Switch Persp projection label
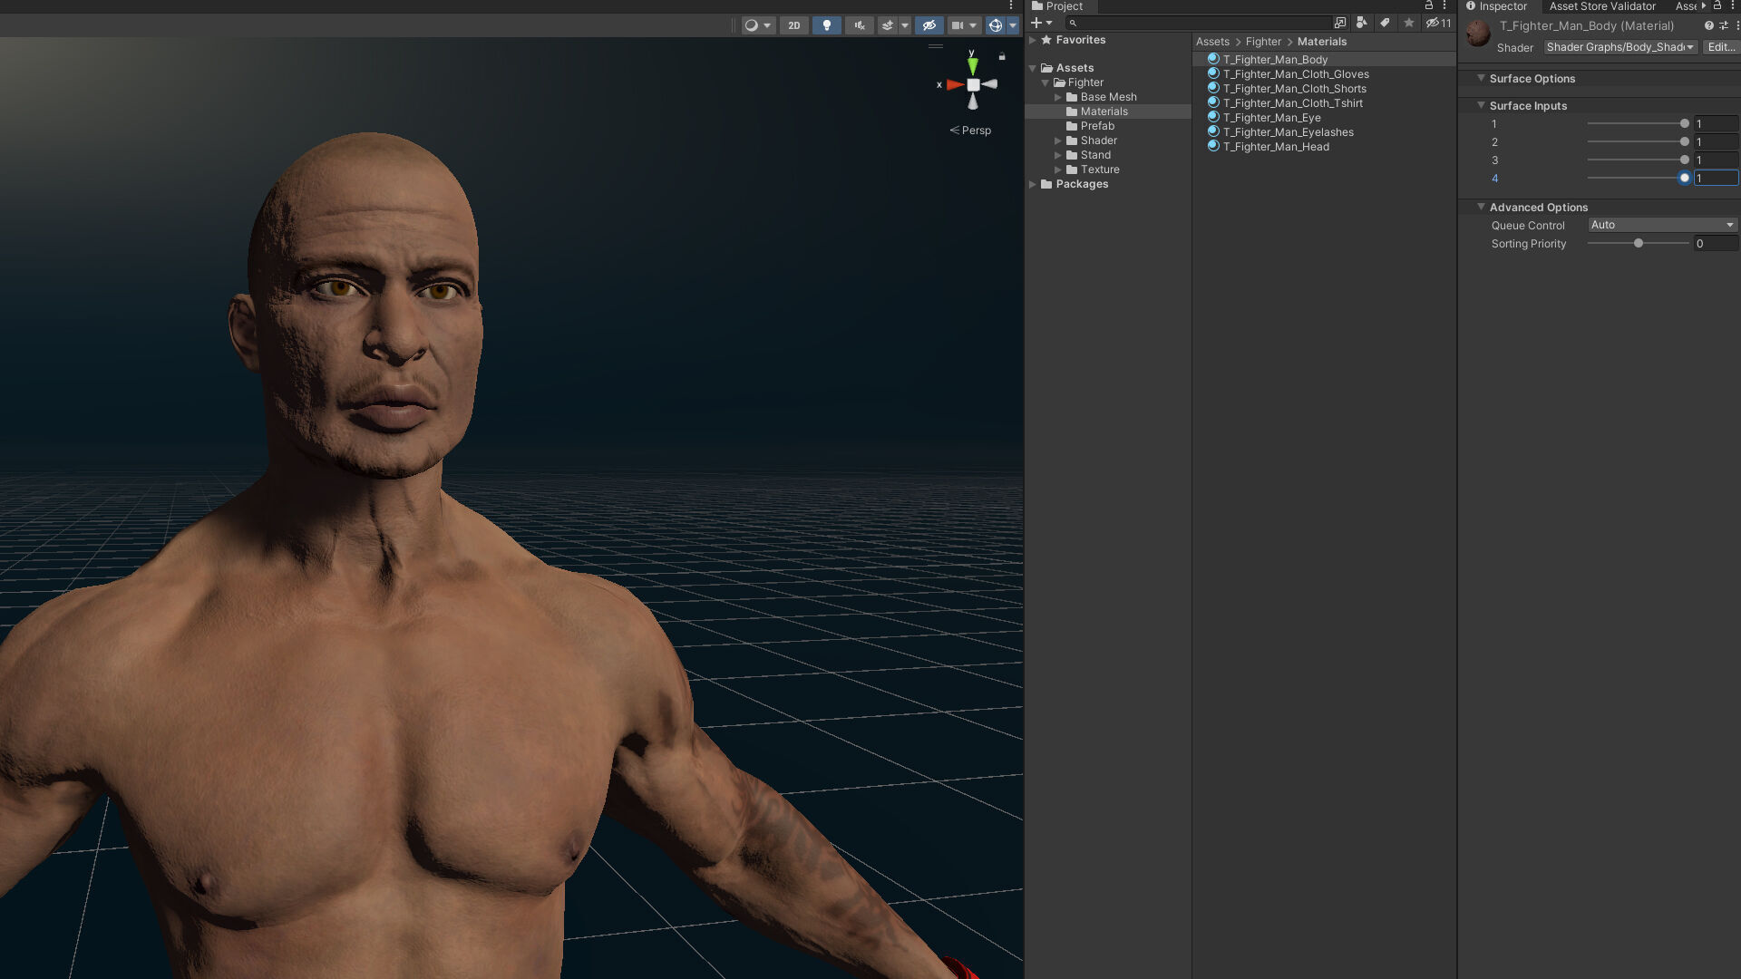Image resolution: width=1741 pixels, height=979 pixels. pos(970,131)
